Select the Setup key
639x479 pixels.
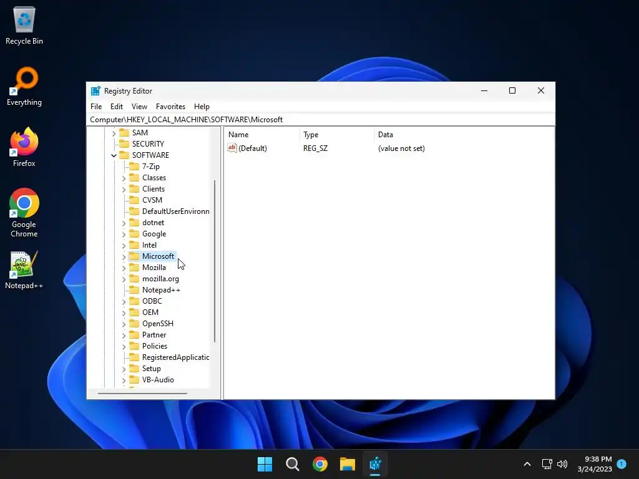point(151,369)
